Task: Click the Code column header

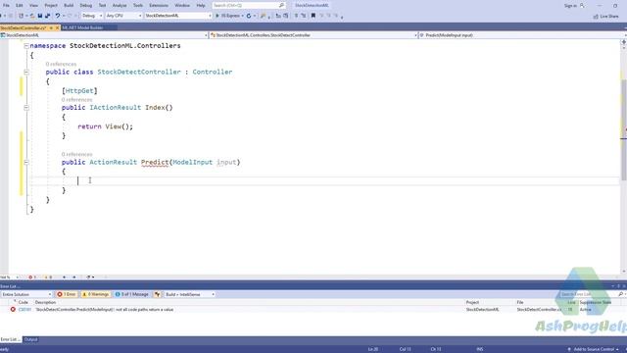Action: (x=24, y=303)
